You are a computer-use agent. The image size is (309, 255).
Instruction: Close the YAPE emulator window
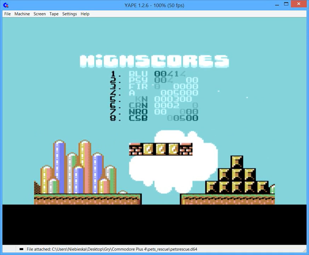(x=299, y=4)
